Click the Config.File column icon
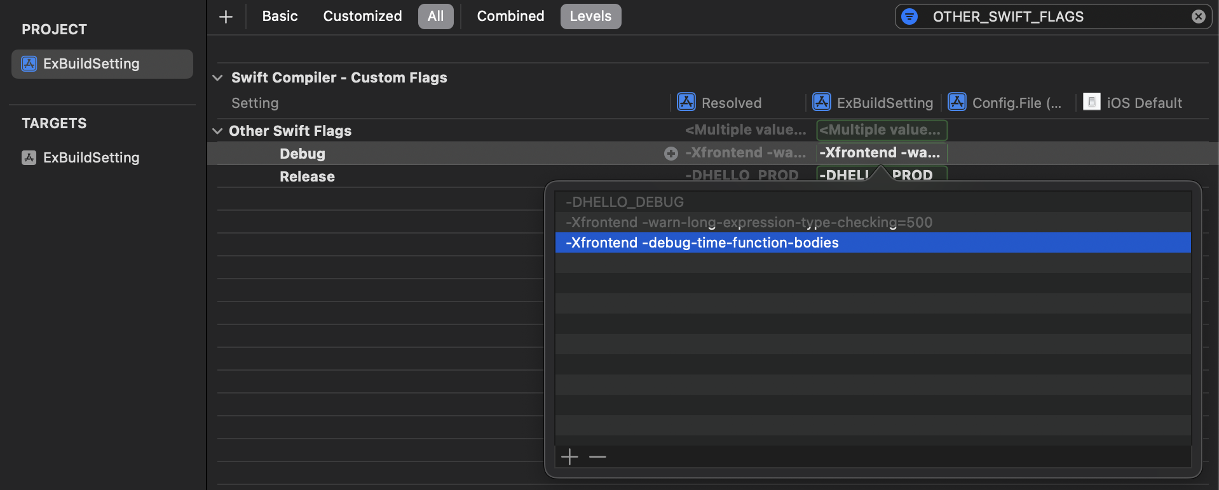The image size is (1219, 490). point(957,102)
